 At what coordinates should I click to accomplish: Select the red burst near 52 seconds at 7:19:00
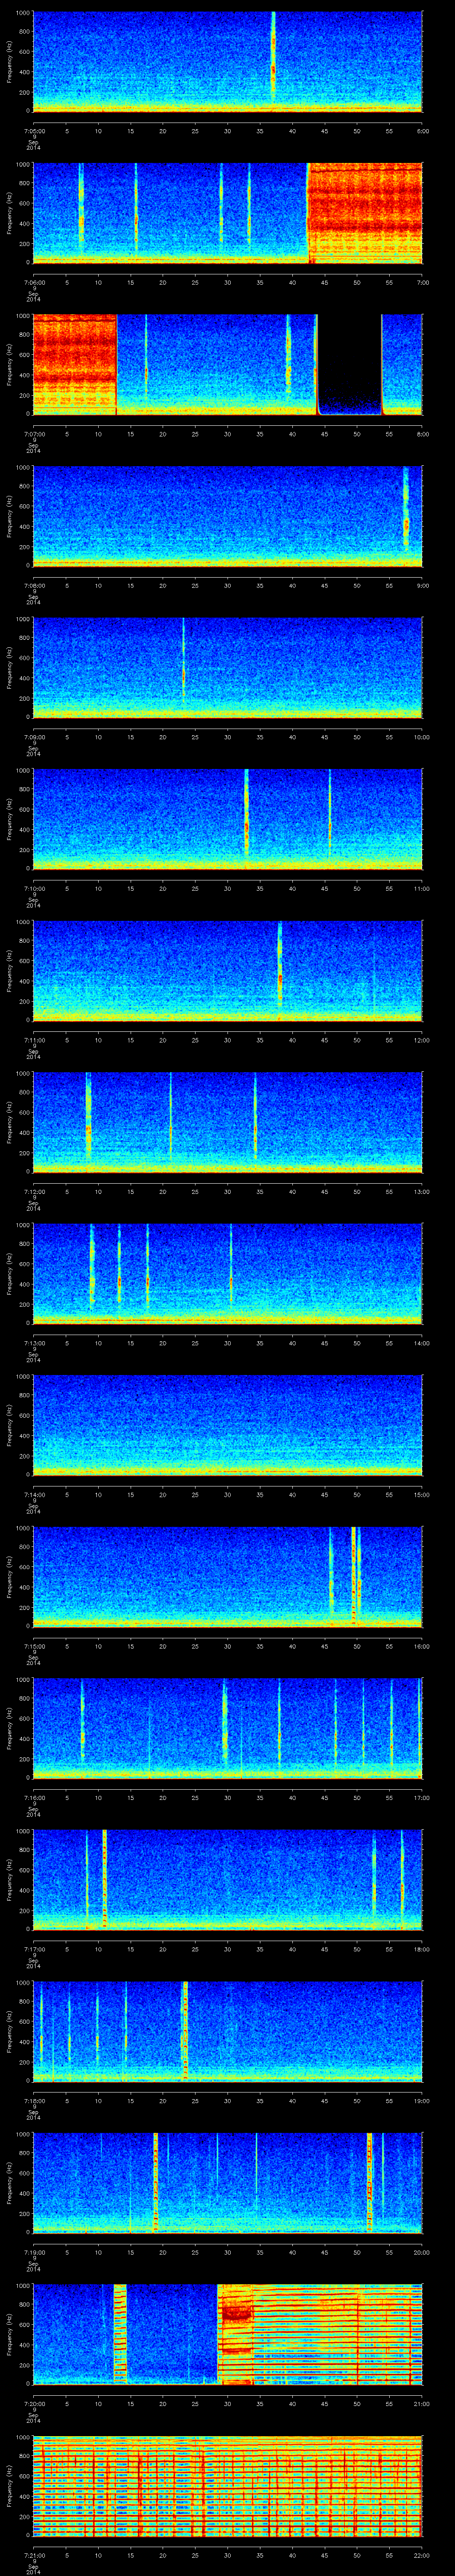click(x=369, y=2182)
